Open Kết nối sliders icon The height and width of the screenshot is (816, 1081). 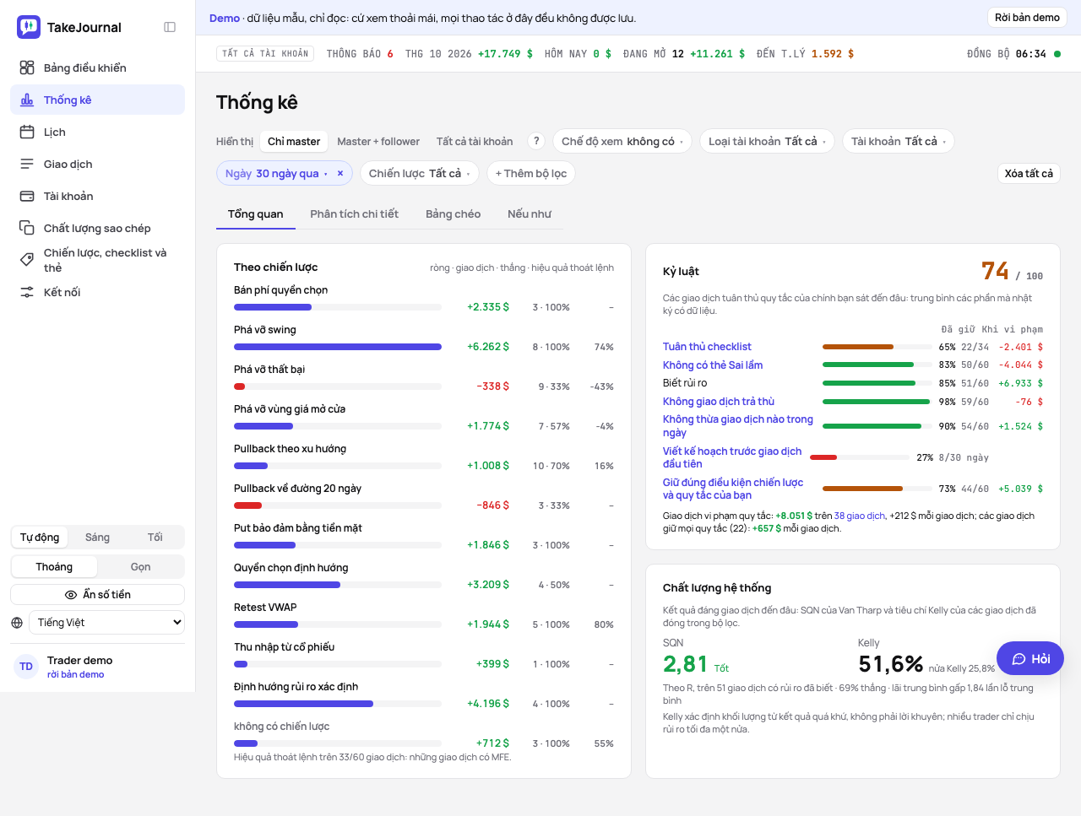click(27, 292)
